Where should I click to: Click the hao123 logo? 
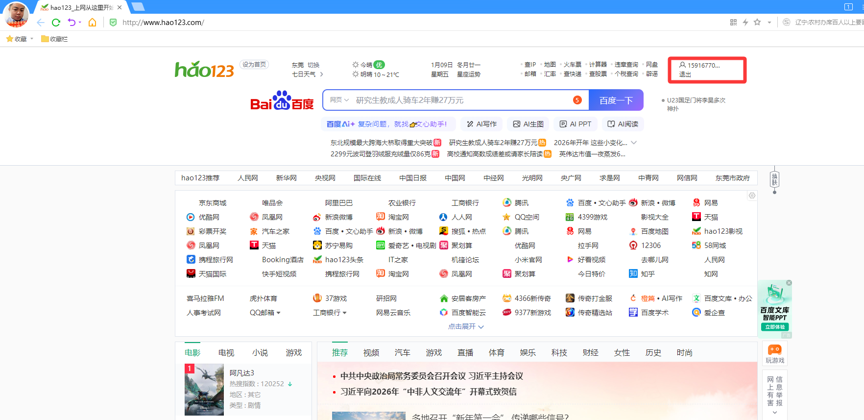204,70
